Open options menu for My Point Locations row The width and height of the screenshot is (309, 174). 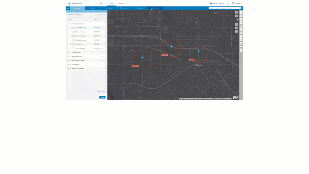point(102,48)
